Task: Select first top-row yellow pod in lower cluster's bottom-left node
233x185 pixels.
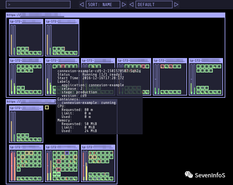Action: click(27, 153)
